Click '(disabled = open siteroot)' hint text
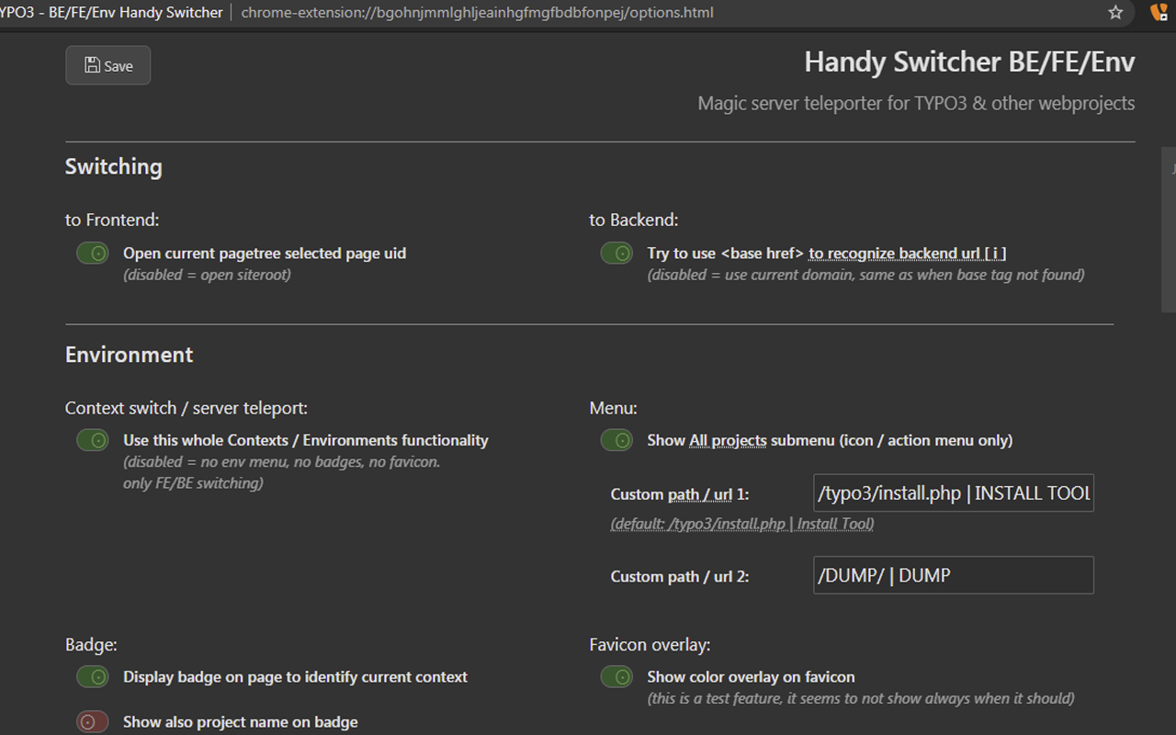Image resolution: width=1176 pixels, height=735 pixels. pos(207,275)
